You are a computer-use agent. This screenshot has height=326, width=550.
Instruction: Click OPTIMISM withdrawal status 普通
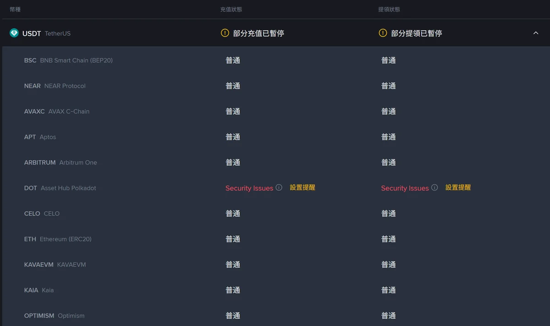[x=389, y=316]
